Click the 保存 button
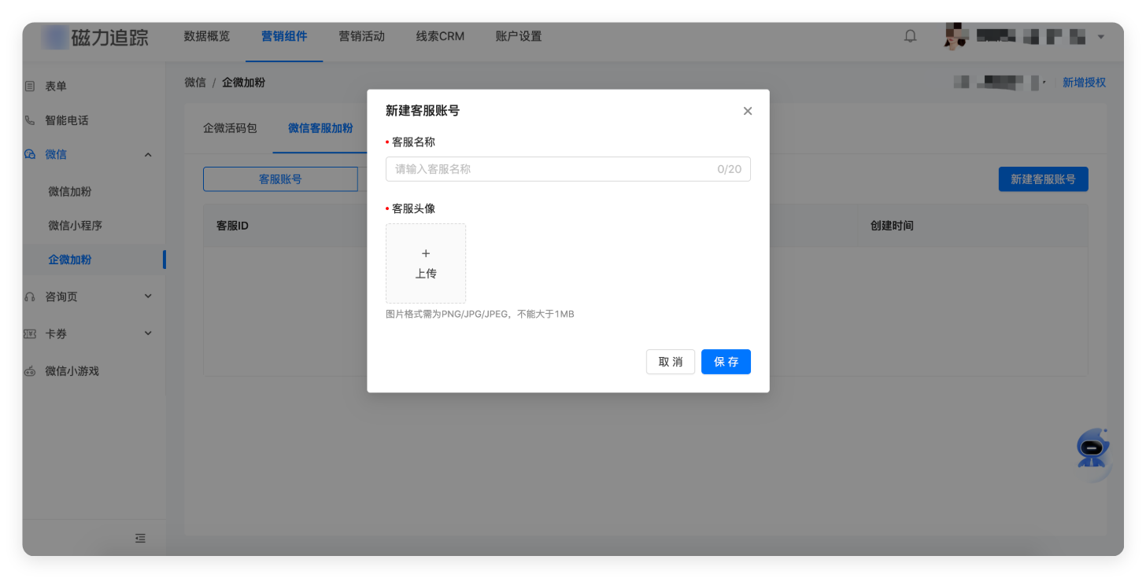 (726, 362)
